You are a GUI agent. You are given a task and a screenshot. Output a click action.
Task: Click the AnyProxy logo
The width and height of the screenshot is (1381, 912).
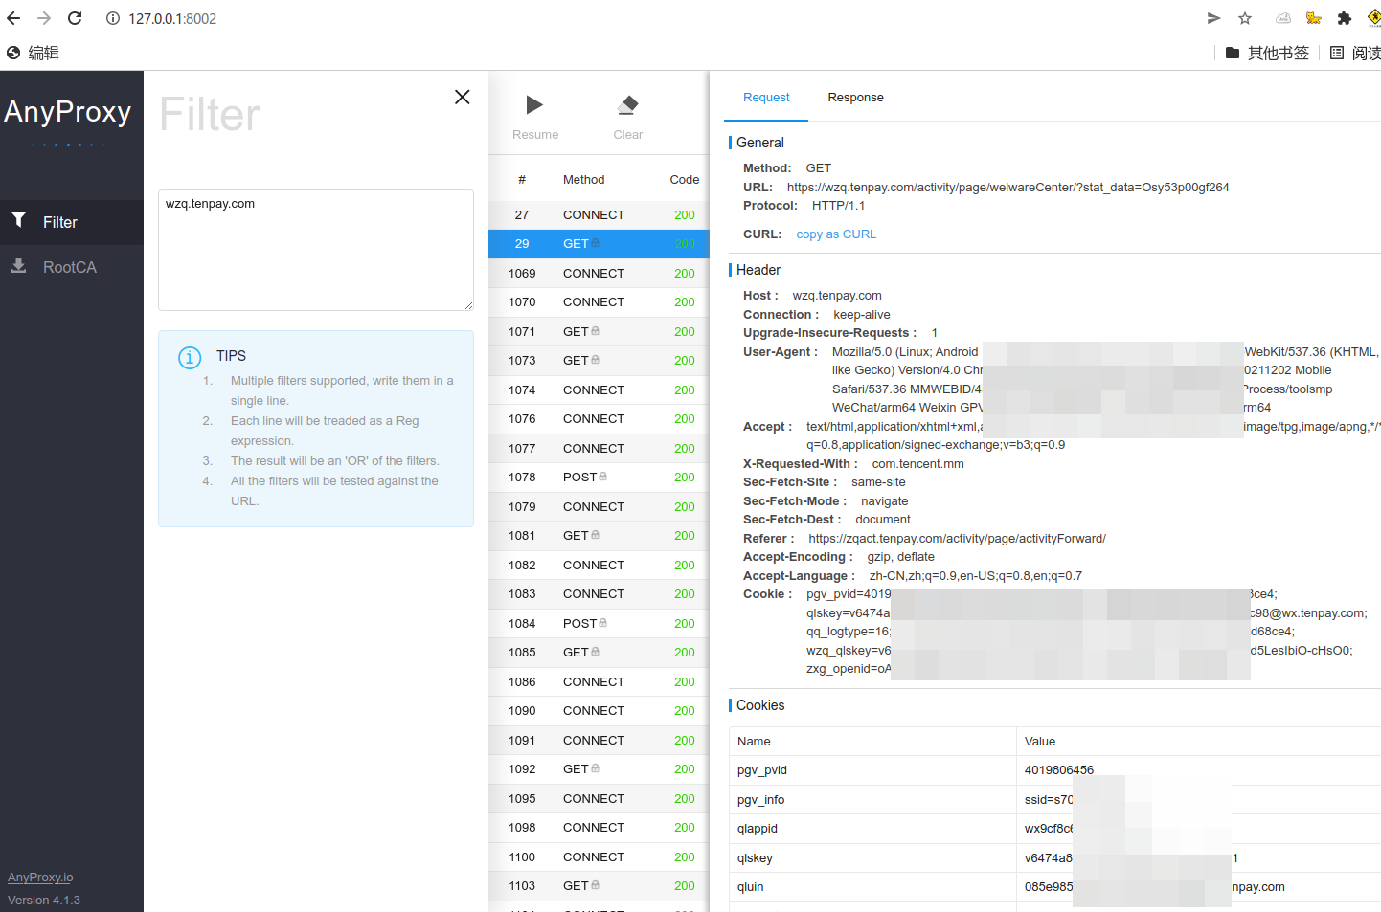pyautogui.click(x=68, y=112)
